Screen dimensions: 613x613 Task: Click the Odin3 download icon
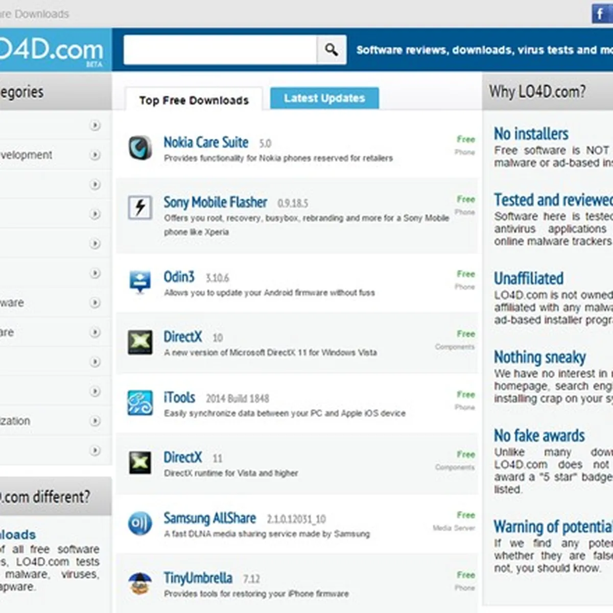pyautogui.click(x=140, y=281)
